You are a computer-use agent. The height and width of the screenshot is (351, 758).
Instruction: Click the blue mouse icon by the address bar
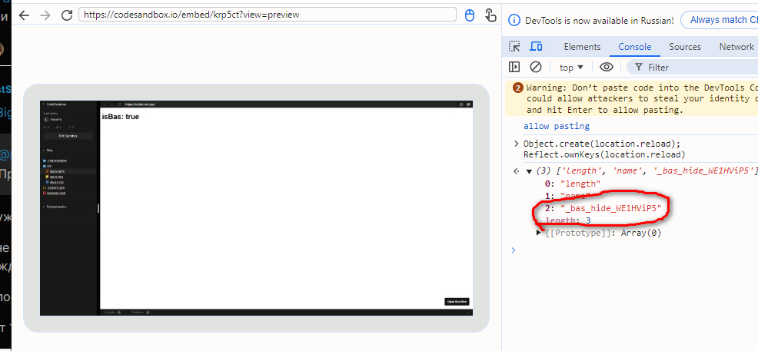tap(470, 15)
